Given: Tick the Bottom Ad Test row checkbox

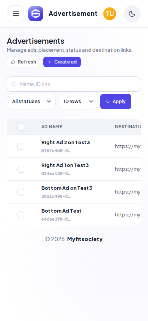Looking at the screenshot, I should [21, 215].
